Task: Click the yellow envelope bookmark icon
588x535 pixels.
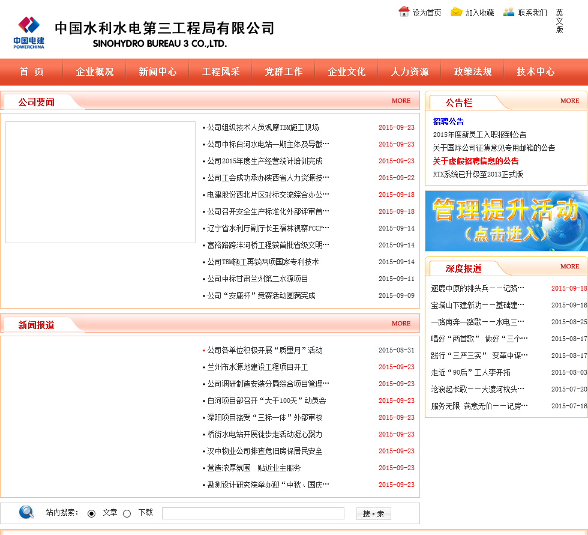Action: pos(457,11)
